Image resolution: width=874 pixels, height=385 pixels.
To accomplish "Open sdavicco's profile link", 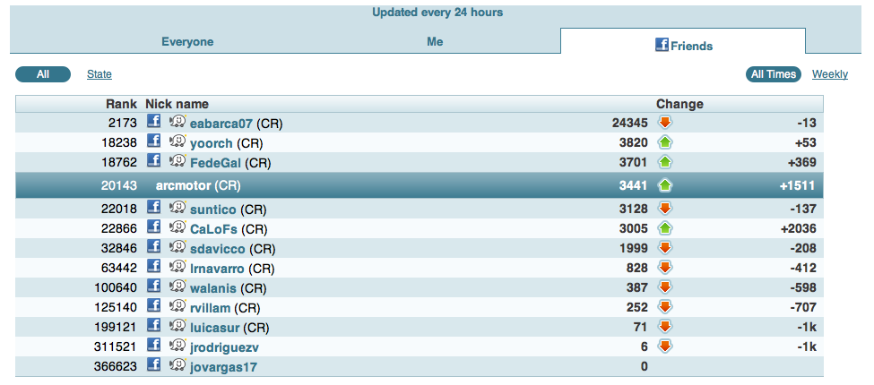I will [x=215, y=248].
